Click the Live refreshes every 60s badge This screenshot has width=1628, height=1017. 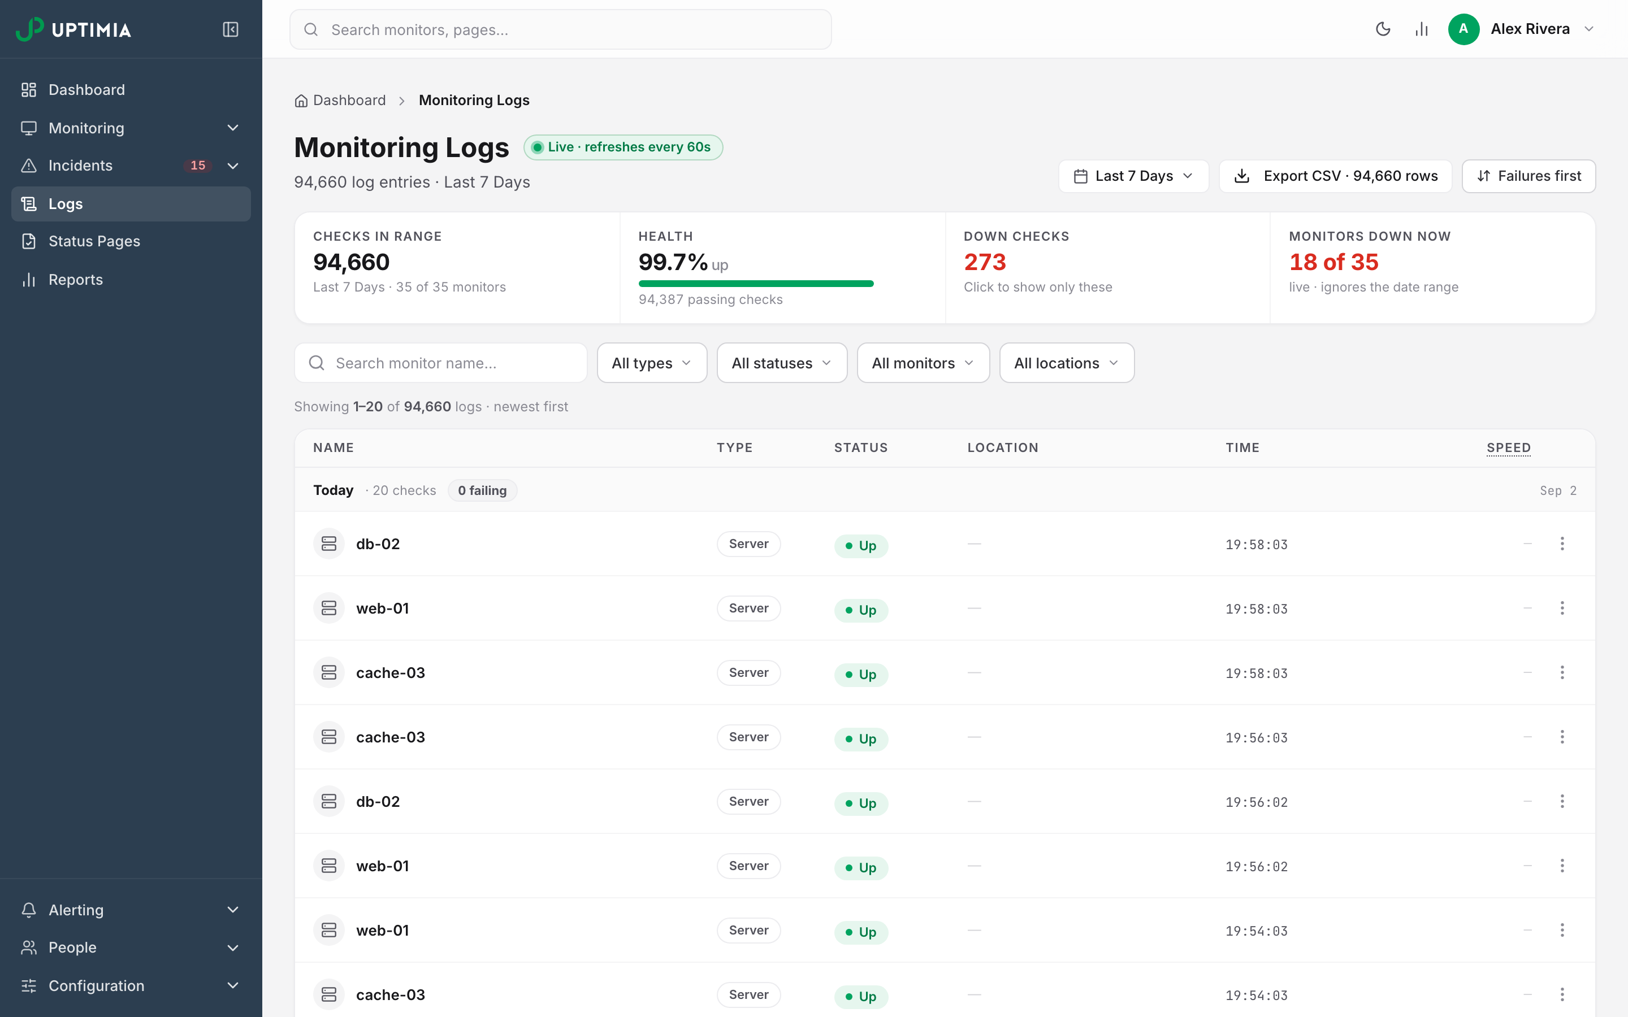coord(623,147)
